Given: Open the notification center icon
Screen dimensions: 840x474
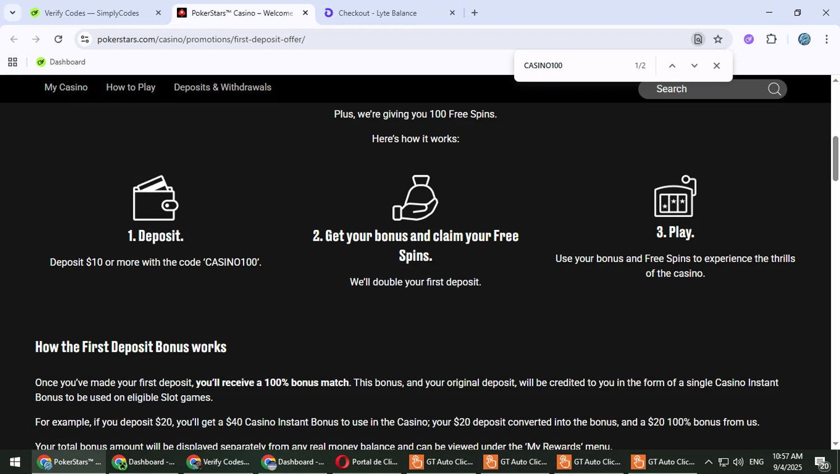Looking at the screenshot, I should [x=822, y=463].
